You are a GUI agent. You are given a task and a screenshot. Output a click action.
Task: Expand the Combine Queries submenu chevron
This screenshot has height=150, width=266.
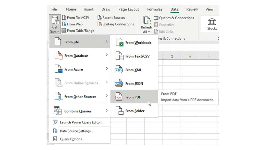point(107,110)
